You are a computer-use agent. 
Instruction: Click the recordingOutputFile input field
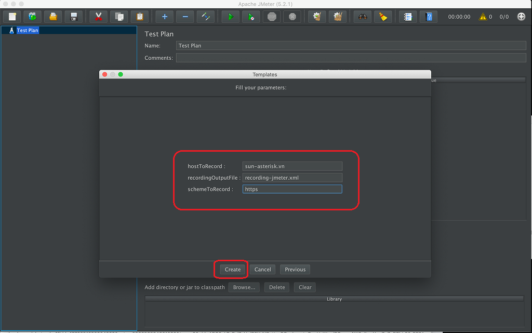(292, 178)
